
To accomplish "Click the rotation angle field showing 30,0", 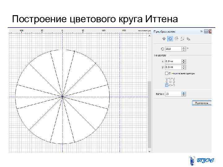I will coord(173,49).
